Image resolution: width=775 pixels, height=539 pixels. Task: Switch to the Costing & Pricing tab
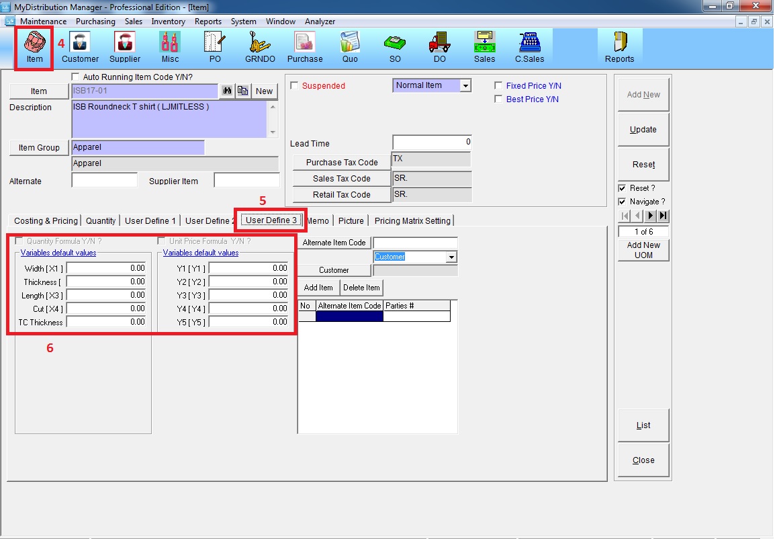tap(46, 220)
